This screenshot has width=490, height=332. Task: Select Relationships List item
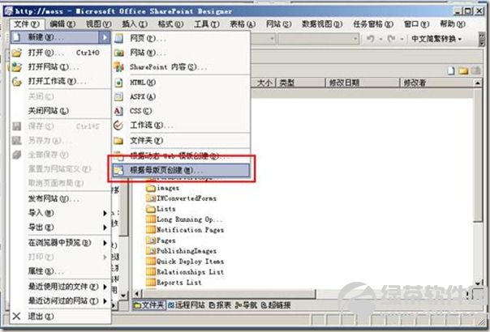tap(190, 272)
